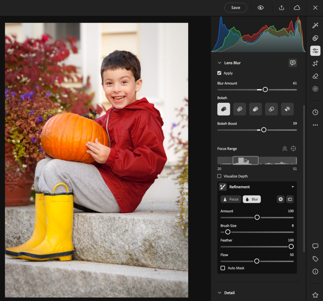Screen dimensions: 323x301
Task: Select the Blur brush tab
Action: [x=252, y=199]
